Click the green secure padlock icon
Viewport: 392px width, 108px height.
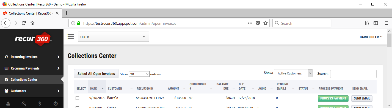pos(79,23)
